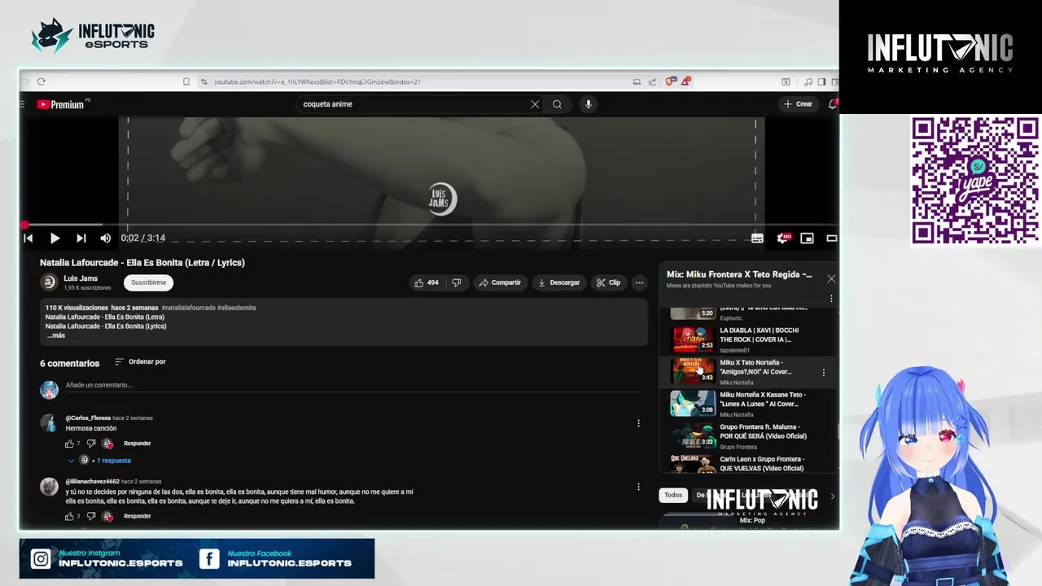
Task: Skip to the next video
Action: pyautogui.click(x=81, y=238)
